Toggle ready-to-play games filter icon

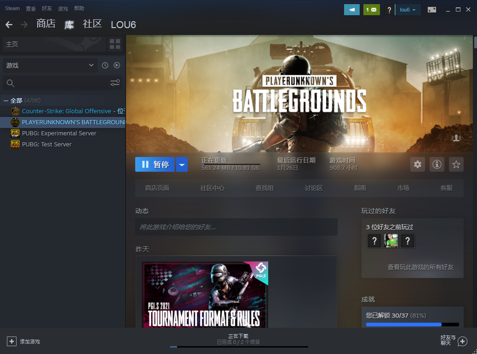[x=117, y=65]
